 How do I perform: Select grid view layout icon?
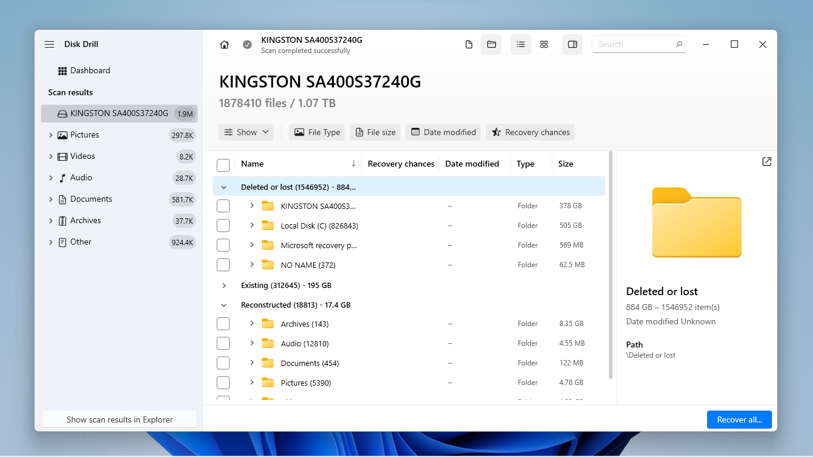click(x=544, y=45)
